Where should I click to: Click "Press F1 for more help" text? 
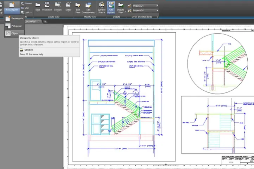(x=31, y=54)
